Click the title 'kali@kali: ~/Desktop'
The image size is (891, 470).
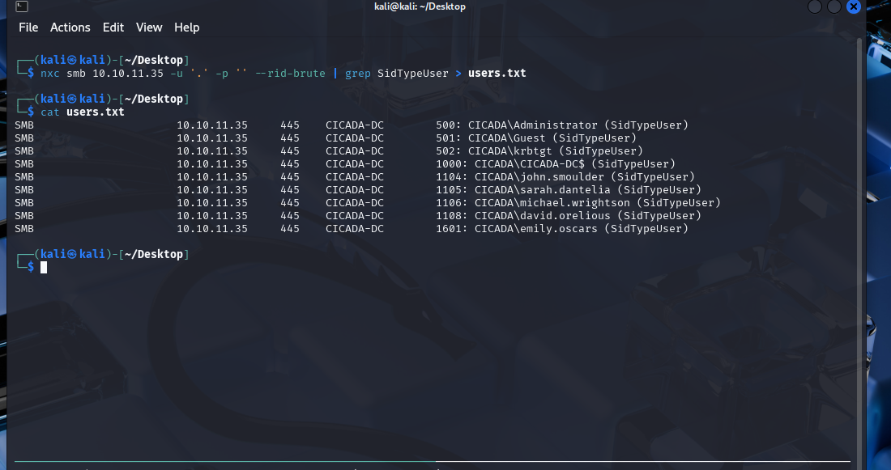click(420, 6)
